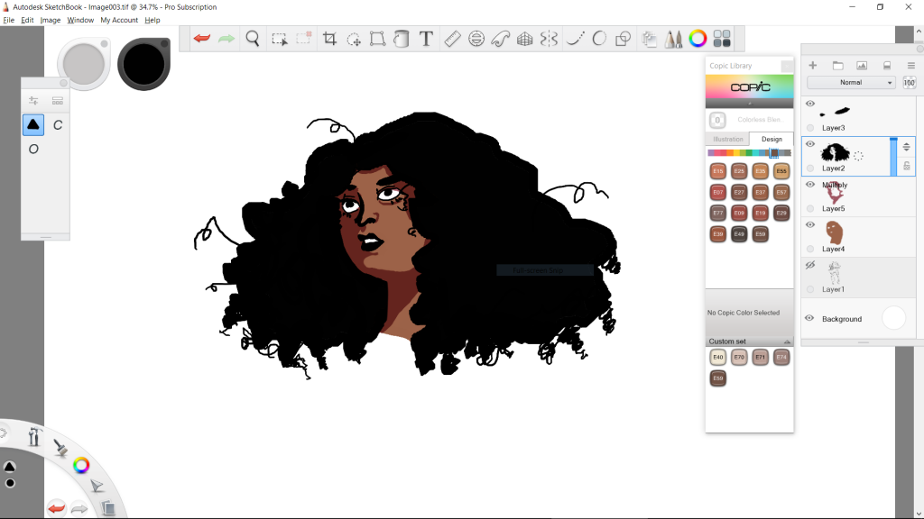Pick Copic color E15 swatch
Viewport: 924px width, 519px height.
[717, 170]
